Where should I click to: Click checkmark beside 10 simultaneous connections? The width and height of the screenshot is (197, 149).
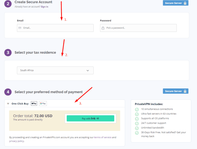[137, 109]
